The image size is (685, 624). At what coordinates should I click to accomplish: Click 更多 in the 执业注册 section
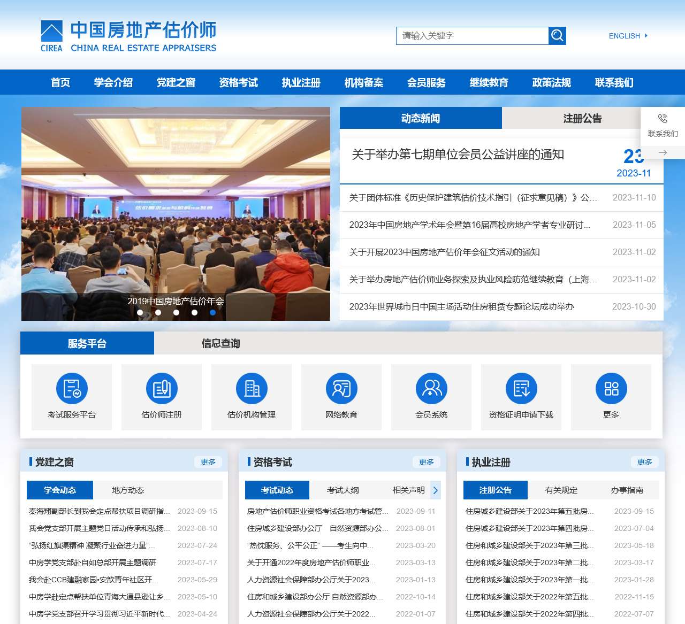tap(645, 461)
